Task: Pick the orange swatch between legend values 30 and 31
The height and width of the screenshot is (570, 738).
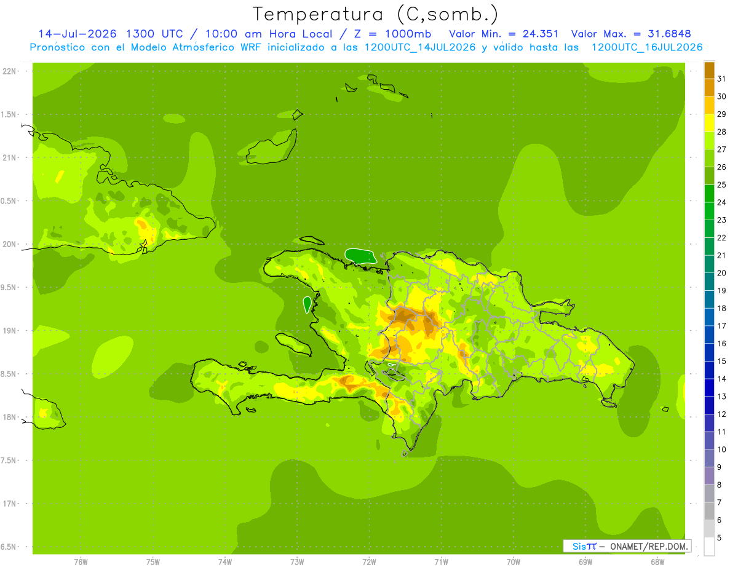Action: coord(709,87)
